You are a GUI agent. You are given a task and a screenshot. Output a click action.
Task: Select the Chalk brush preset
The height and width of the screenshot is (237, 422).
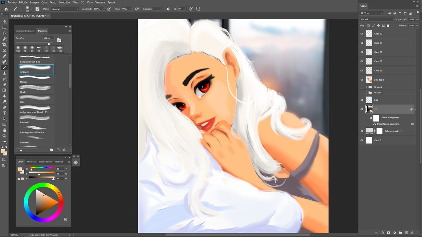pos(36,89)
